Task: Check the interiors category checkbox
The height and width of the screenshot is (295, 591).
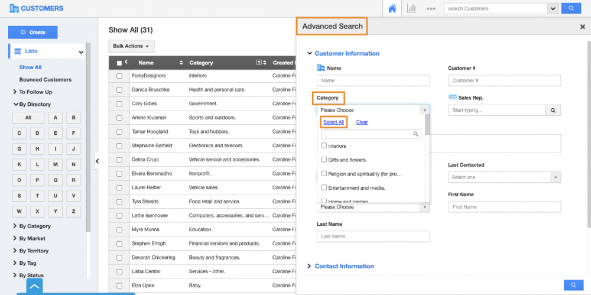Action: [324, 145]
